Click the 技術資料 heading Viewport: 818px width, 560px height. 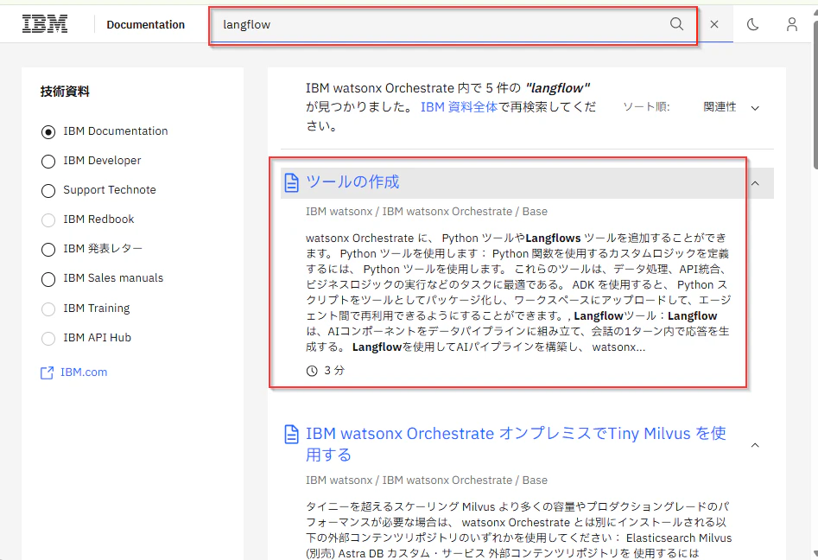point(65,92)
